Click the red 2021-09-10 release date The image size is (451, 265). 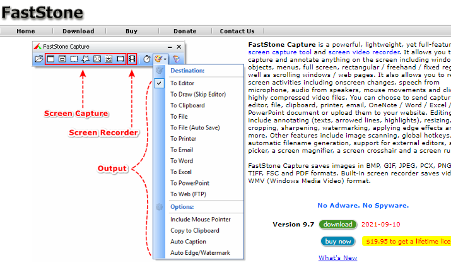pyautogui.click(x=381, y=225)
